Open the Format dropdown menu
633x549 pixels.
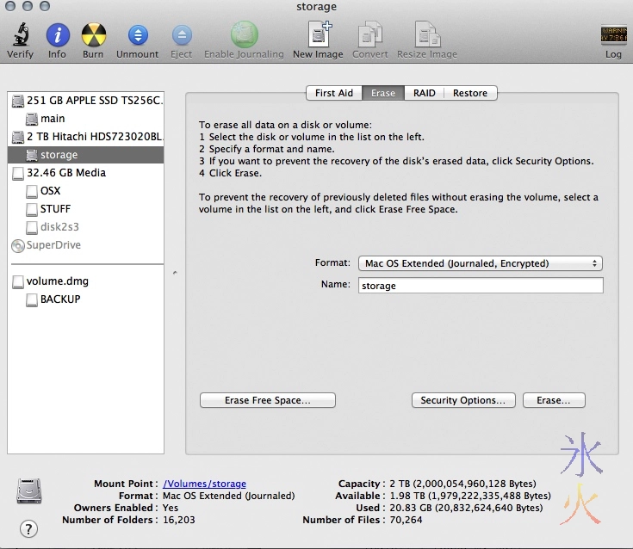click(x=480, y=263)
